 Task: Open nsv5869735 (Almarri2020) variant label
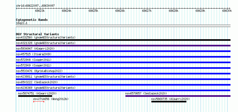click(x=170, y=99)
